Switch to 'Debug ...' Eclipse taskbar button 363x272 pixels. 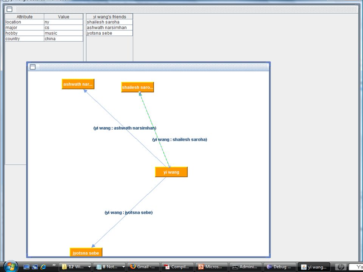[280, 267]
